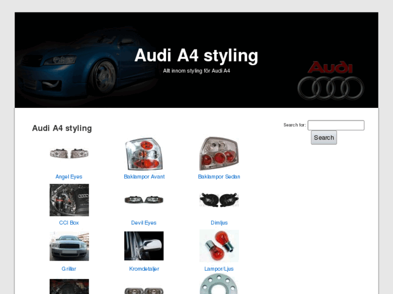Open the Lampor/Ljus orange bulbs image
The height and width of the screenshot is (294, 393).
(x=219, y=246)
